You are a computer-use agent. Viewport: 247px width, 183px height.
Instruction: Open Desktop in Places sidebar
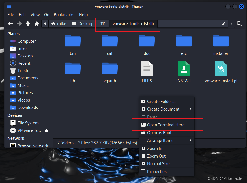tap(21, 56)
